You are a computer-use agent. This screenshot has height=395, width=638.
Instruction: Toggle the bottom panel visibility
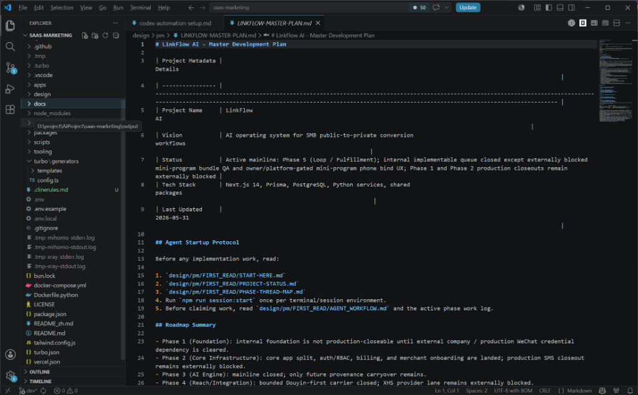click(x=560, y=7)
